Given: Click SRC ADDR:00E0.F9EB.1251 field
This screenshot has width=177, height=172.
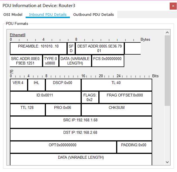Looking at the screenshot, I should [x=26, y=61].
